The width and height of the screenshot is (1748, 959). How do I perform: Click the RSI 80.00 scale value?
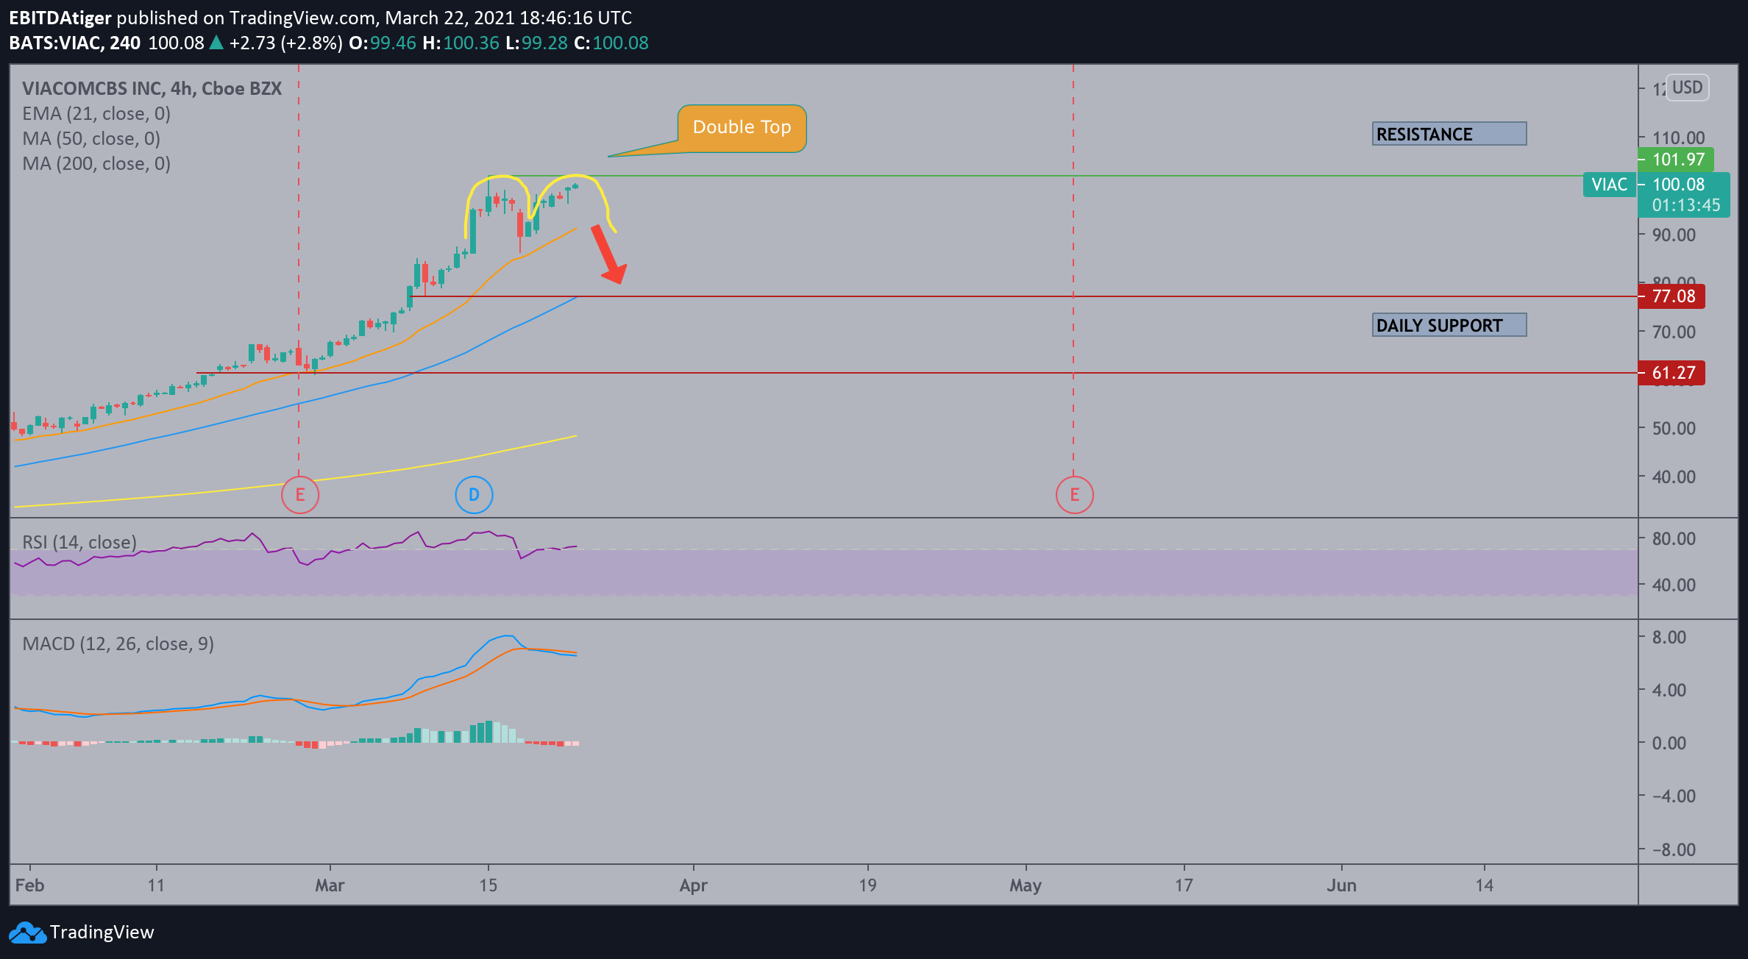[1674, 538]
